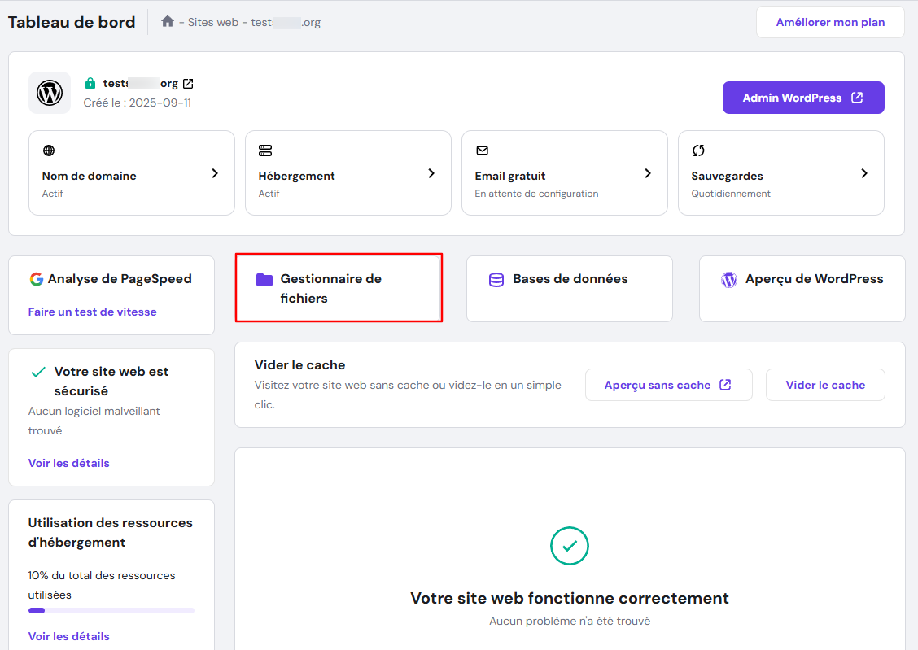Click the hosting resource usage progress bar

[111, 610]
